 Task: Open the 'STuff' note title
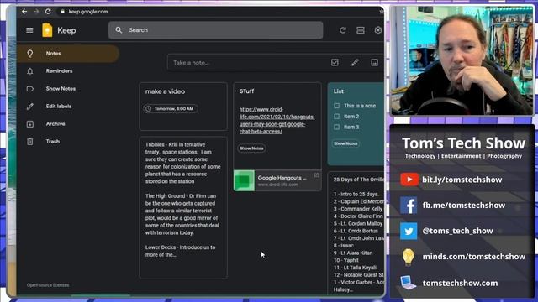tap(246, 91)
